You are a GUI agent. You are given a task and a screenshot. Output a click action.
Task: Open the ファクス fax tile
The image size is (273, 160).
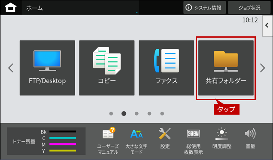point(166,68)
